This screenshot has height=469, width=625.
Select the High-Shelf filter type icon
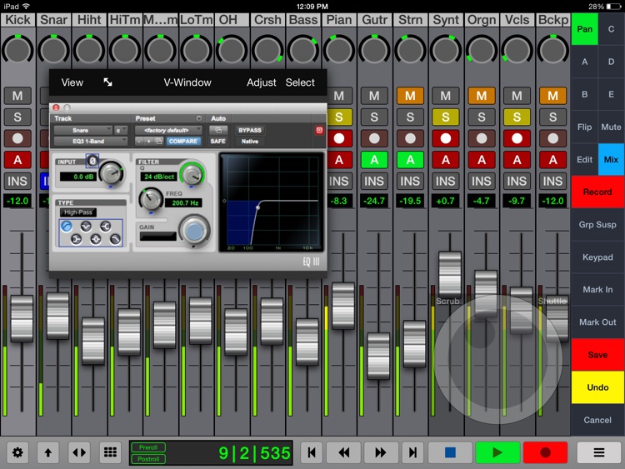[106, 227]
